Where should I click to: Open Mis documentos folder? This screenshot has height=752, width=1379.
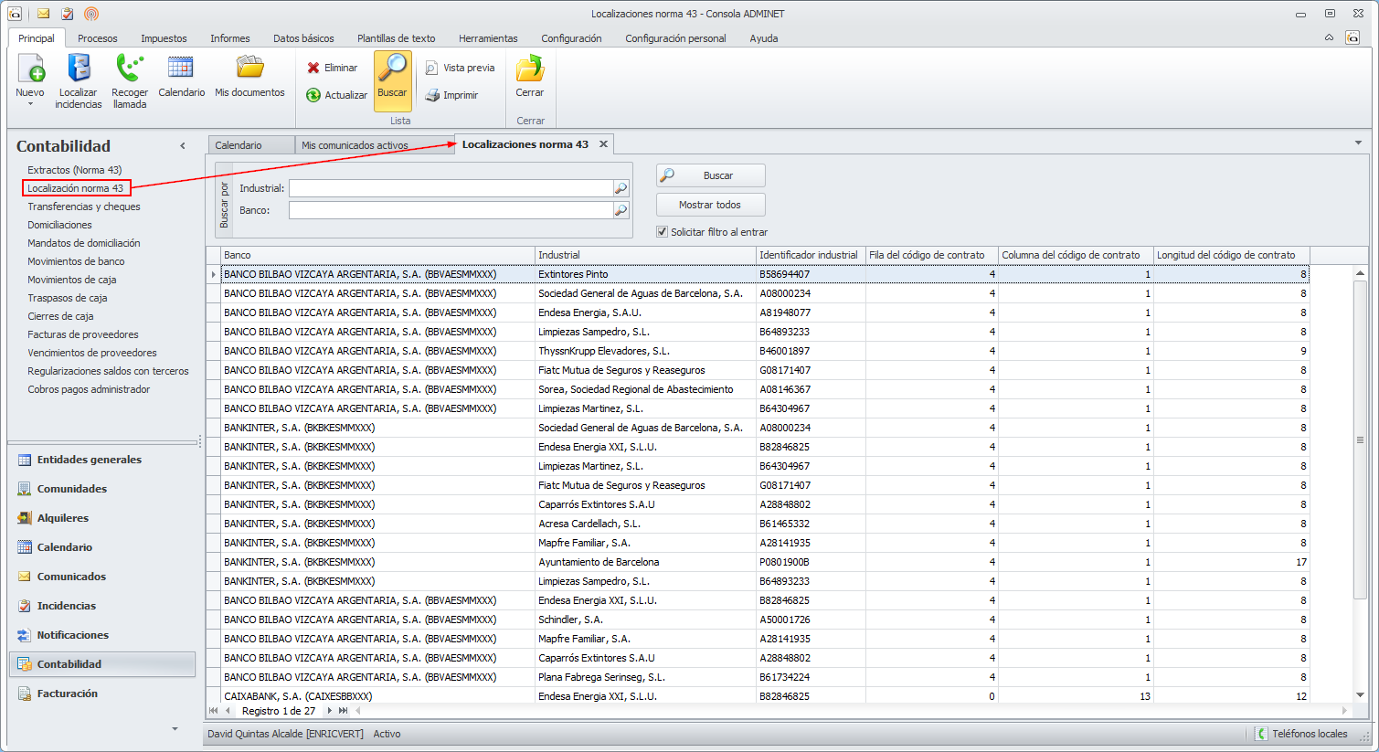[249, 69]
